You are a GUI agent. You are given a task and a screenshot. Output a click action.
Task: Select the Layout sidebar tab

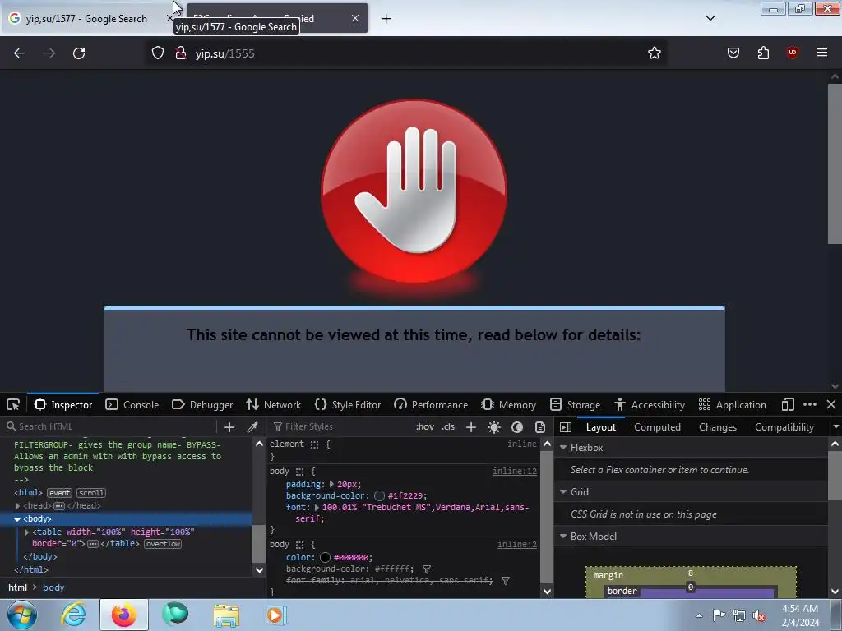tap(601, 427)
